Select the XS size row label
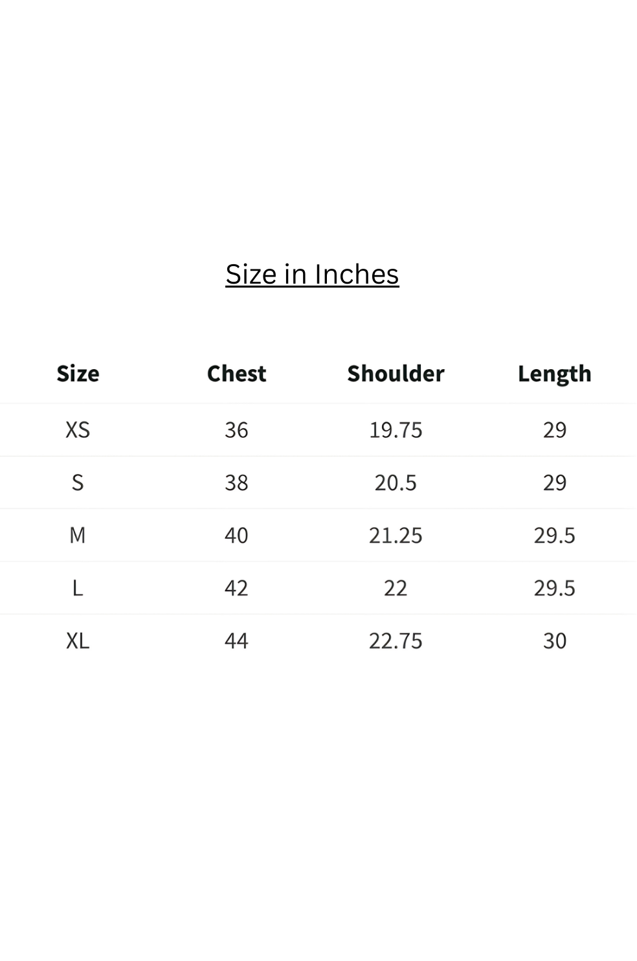Viewport: 637px width, 961px height. [x=78, y=430]
